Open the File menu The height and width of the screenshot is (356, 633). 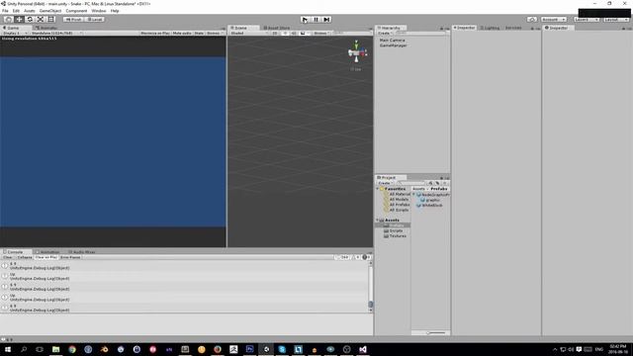(x=5, y=11)
